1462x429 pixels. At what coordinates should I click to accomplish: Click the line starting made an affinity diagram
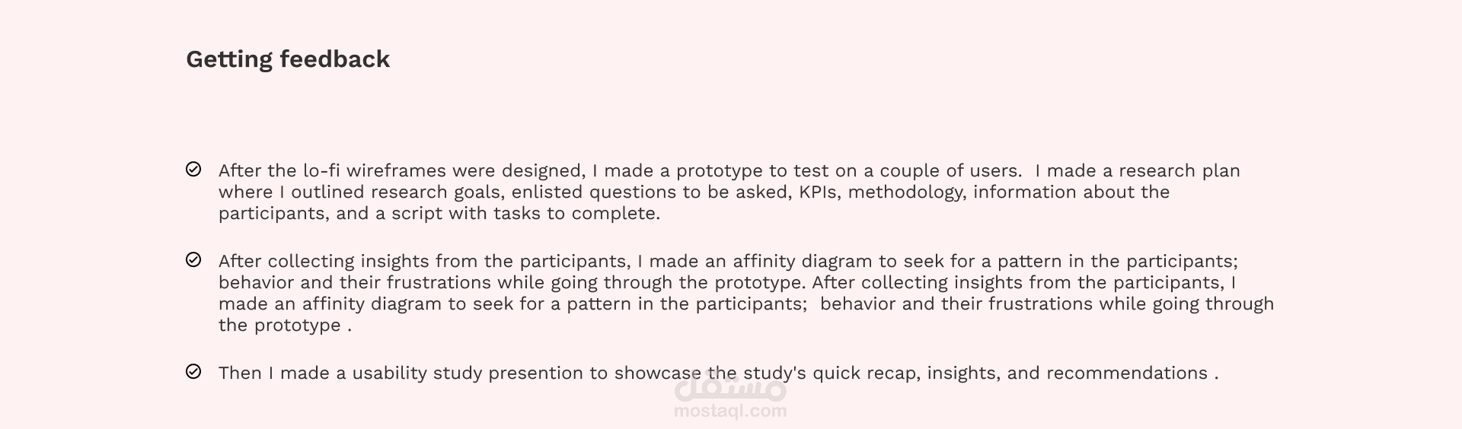(746, 303)
